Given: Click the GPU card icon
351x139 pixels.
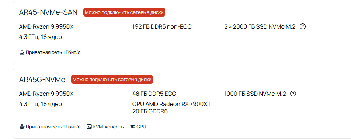Looking at the screenshot, I should 133,127.
